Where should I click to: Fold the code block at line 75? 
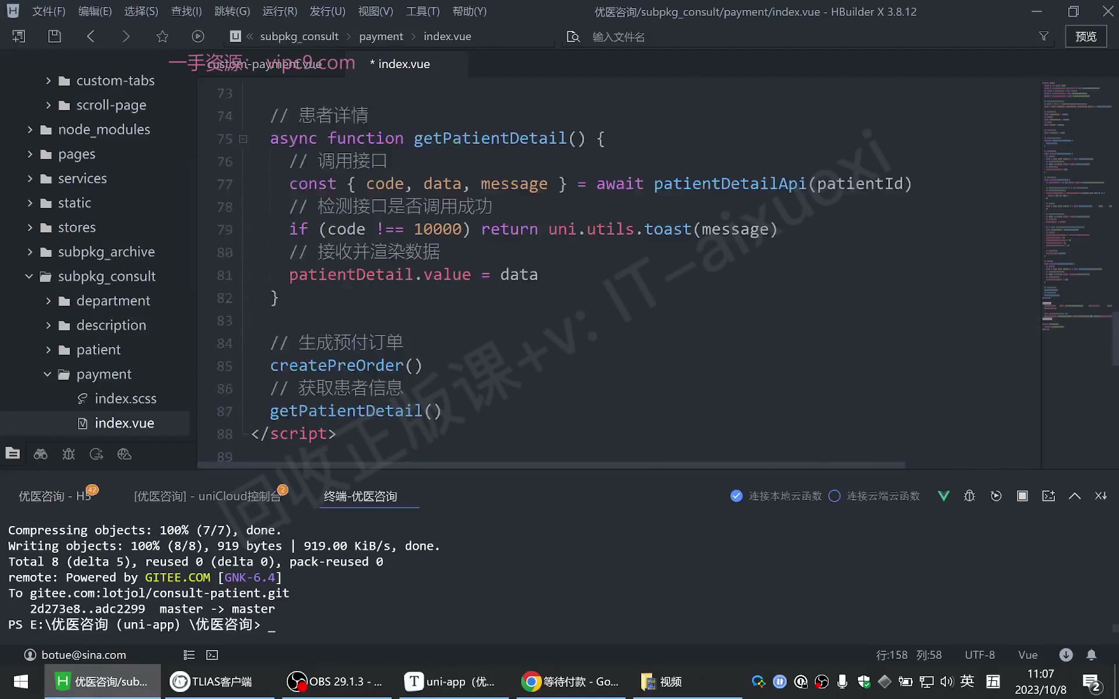[243, 139]
